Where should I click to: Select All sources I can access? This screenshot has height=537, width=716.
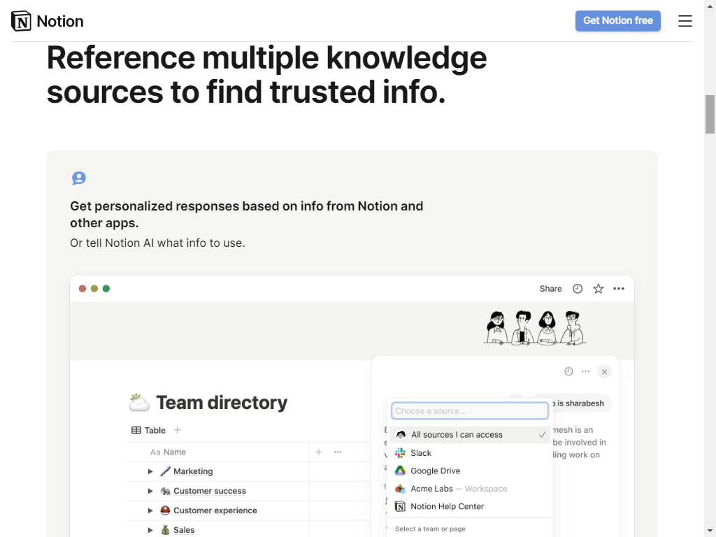click(470, 435)
